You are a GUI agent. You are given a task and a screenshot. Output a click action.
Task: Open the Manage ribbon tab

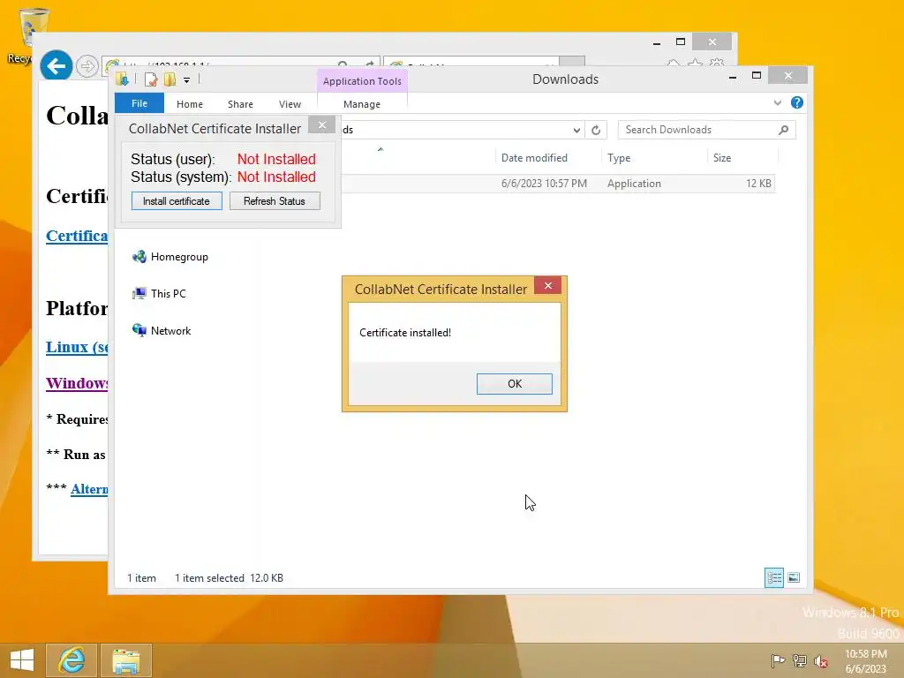362,104
